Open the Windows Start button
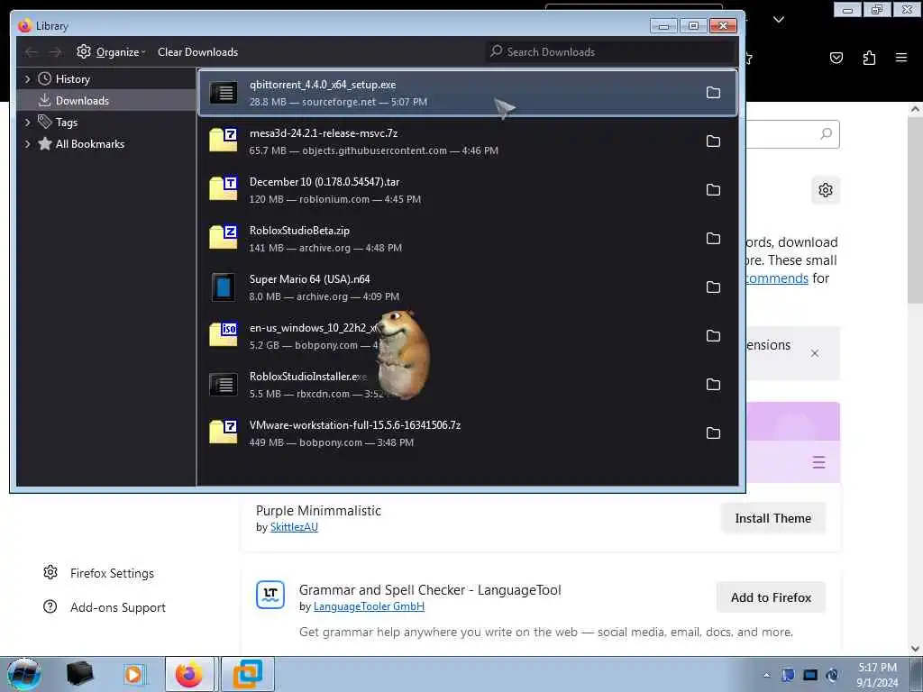Viewport: 923px width, 692px height. (24, 674)
